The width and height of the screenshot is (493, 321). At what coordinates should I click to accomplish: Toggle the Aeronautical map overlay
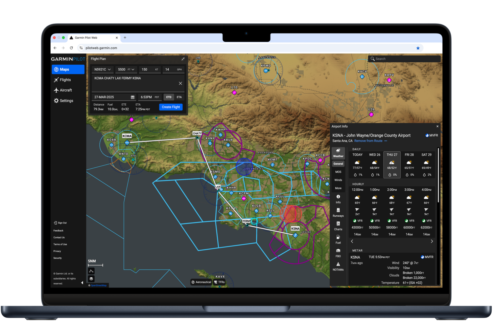click(x=201, y=282)
